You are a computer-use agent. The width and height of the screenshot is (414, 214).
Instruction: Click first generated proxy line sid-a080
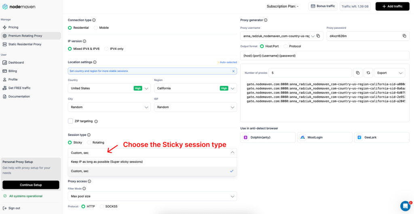click(326, 84)
